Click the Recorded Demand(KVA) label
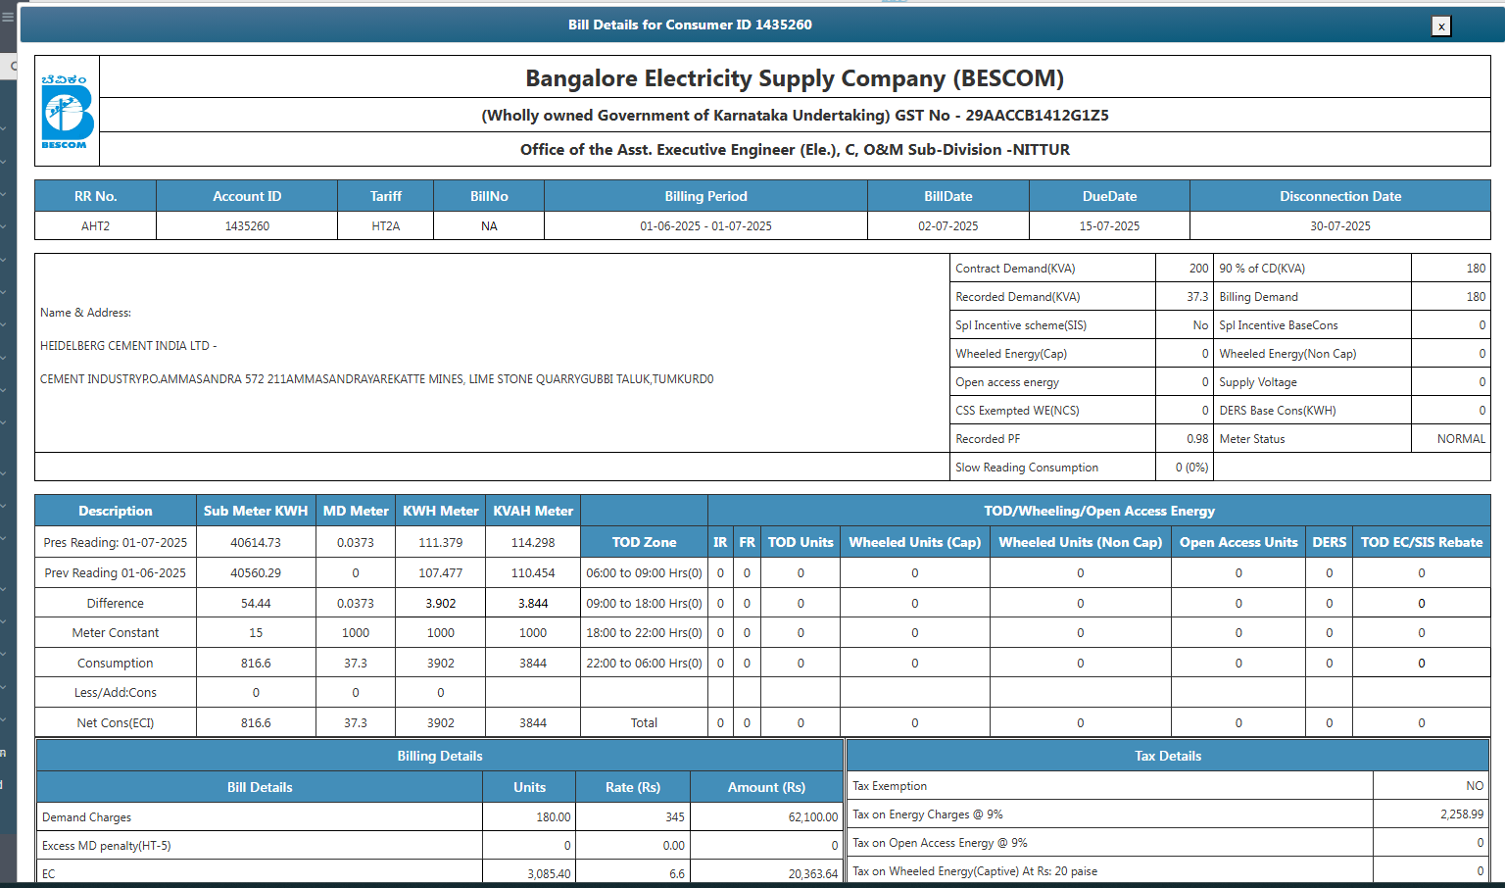The width and height of the screenshot is (1505, 888). click(1017, 297)
